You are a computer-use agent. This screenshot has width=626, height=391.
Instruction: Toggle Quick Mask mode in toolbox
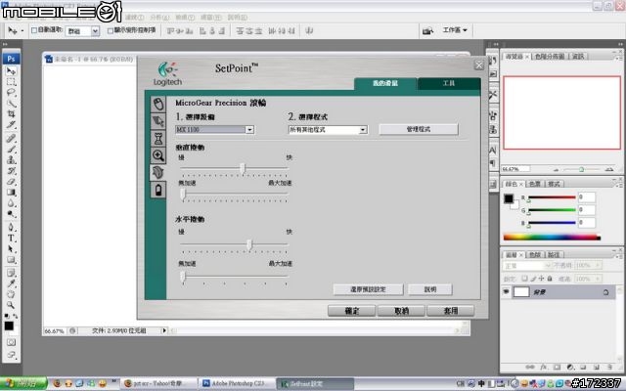11,342
